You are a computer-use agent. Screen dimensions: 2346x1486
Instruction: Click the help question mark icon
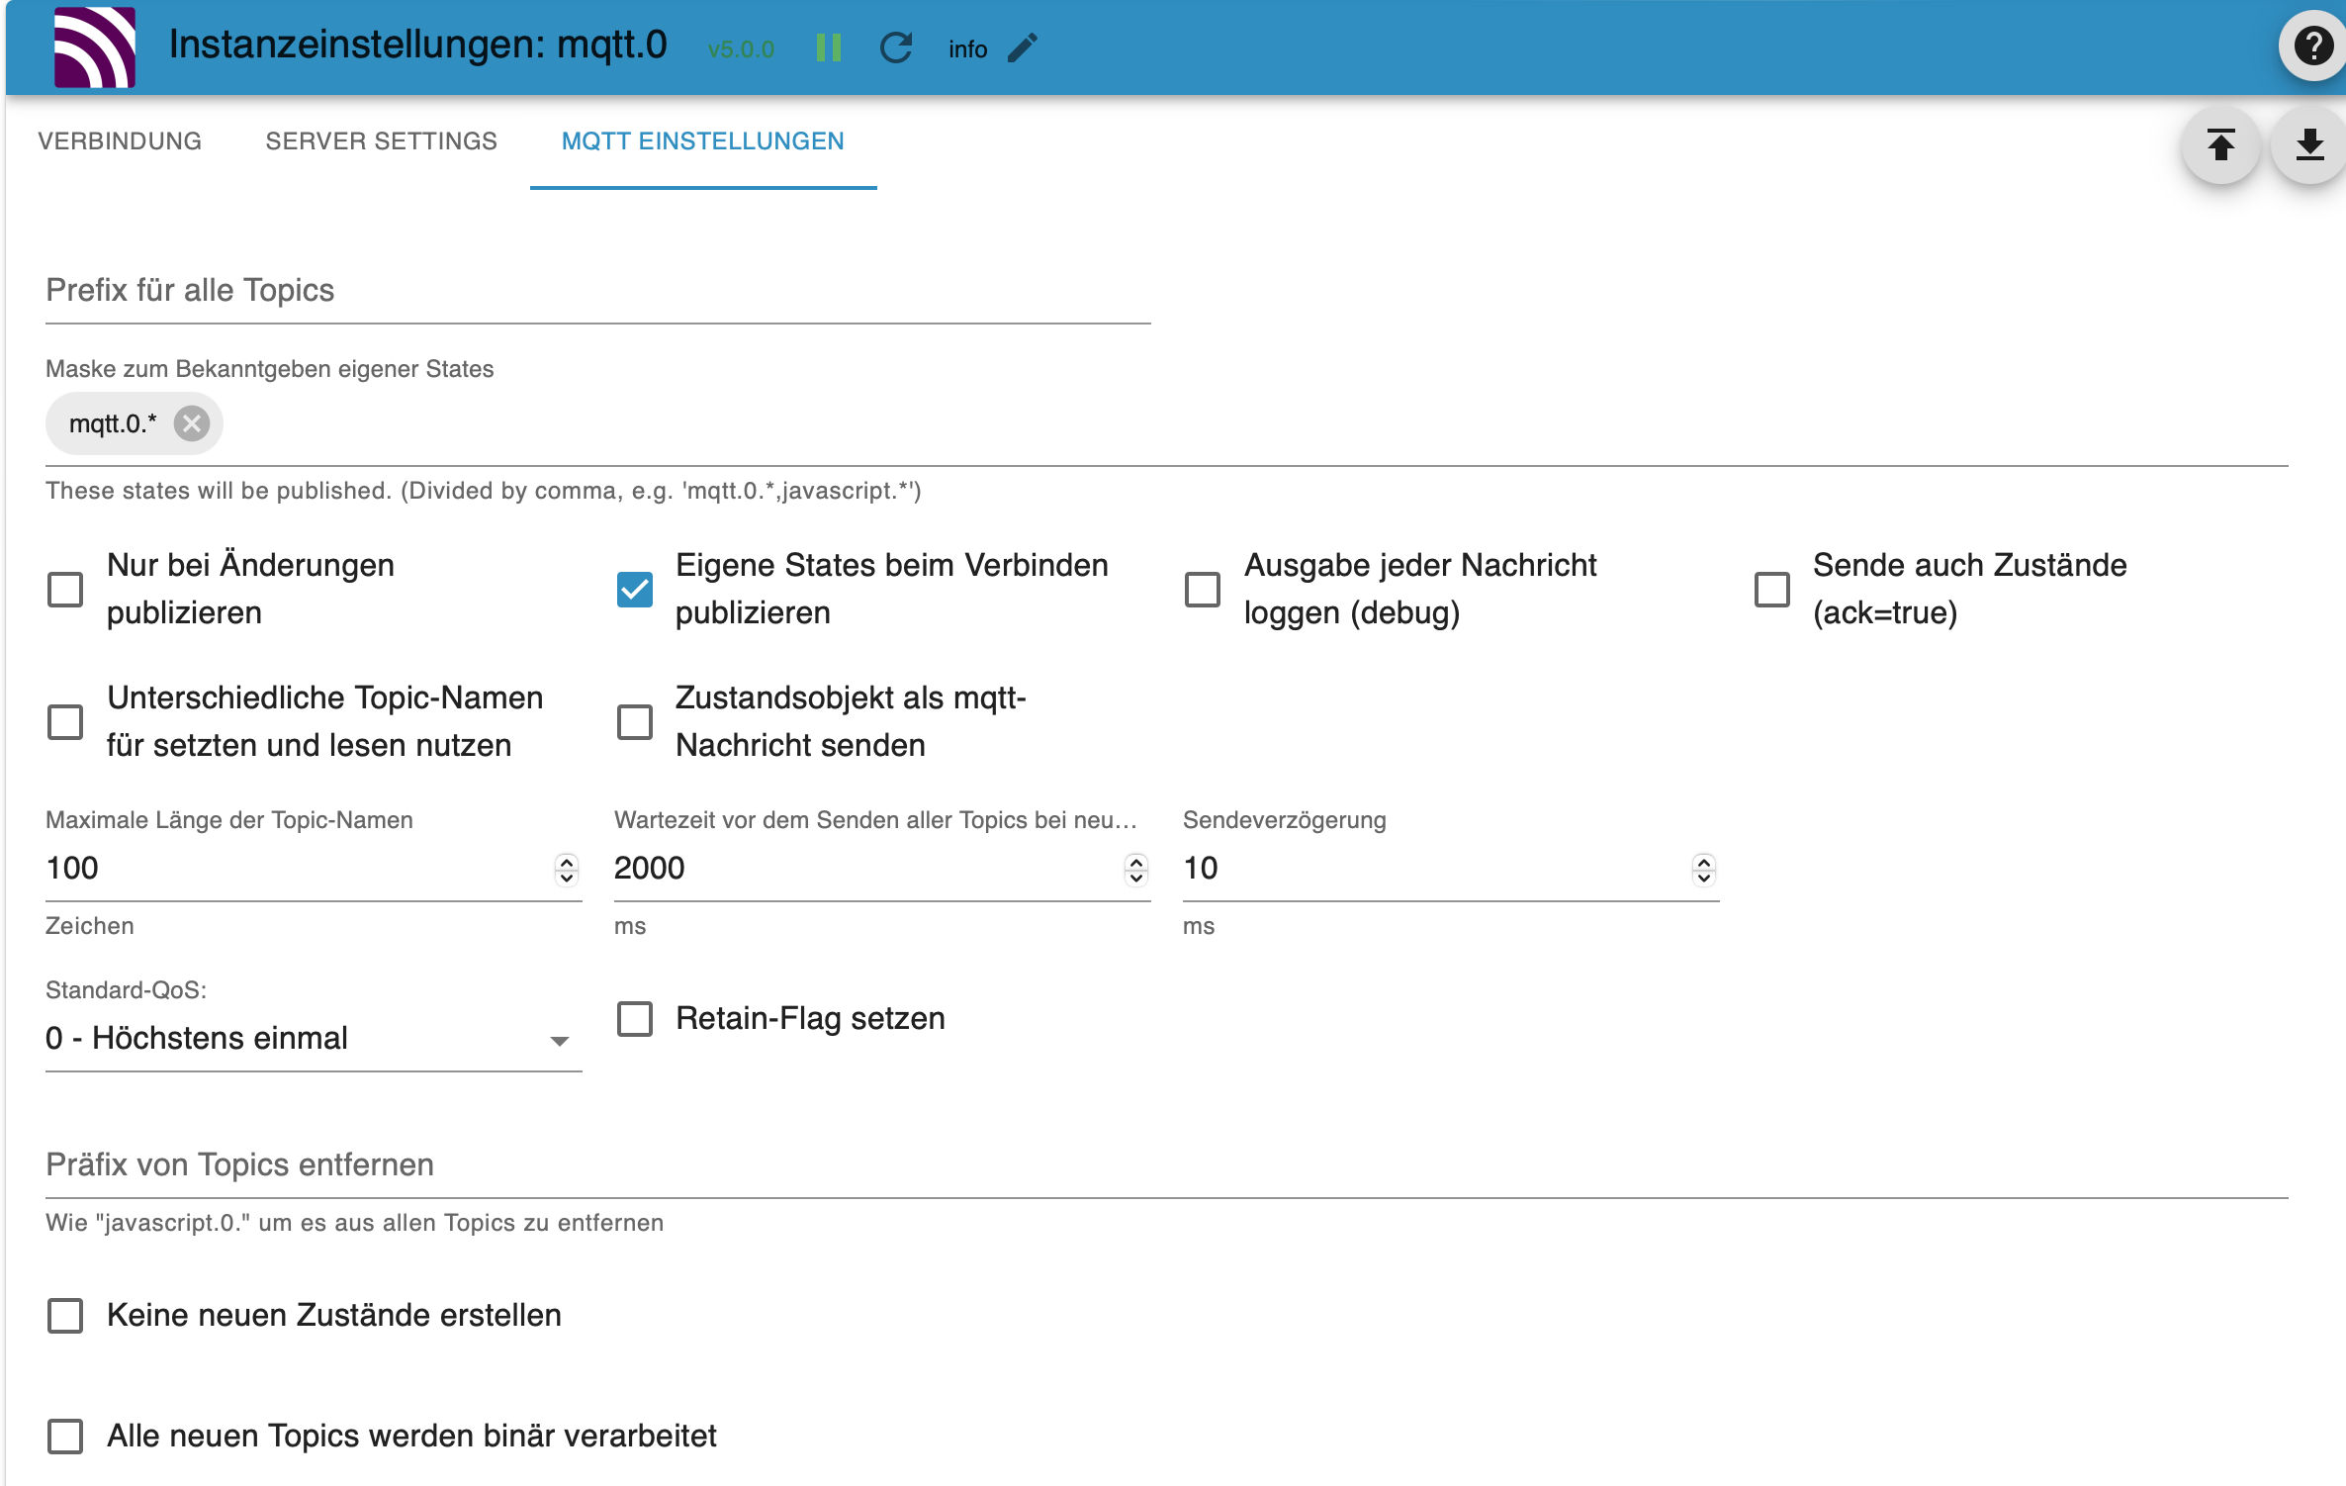pos(2308,46)
